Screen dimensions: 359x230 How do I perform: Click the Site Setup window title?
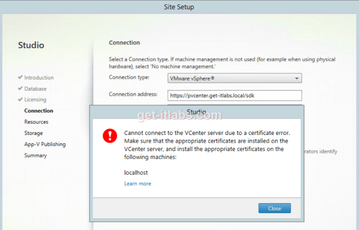pos(179,7)
